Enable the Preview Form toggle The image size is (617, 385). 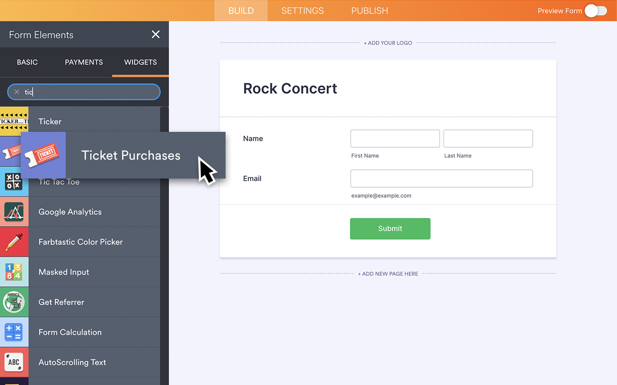(x=596, y=11)
